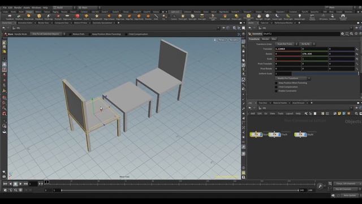Select the Spot Light shelf tool
Viewport: 362px width, 204px height.
click(192, 16)
